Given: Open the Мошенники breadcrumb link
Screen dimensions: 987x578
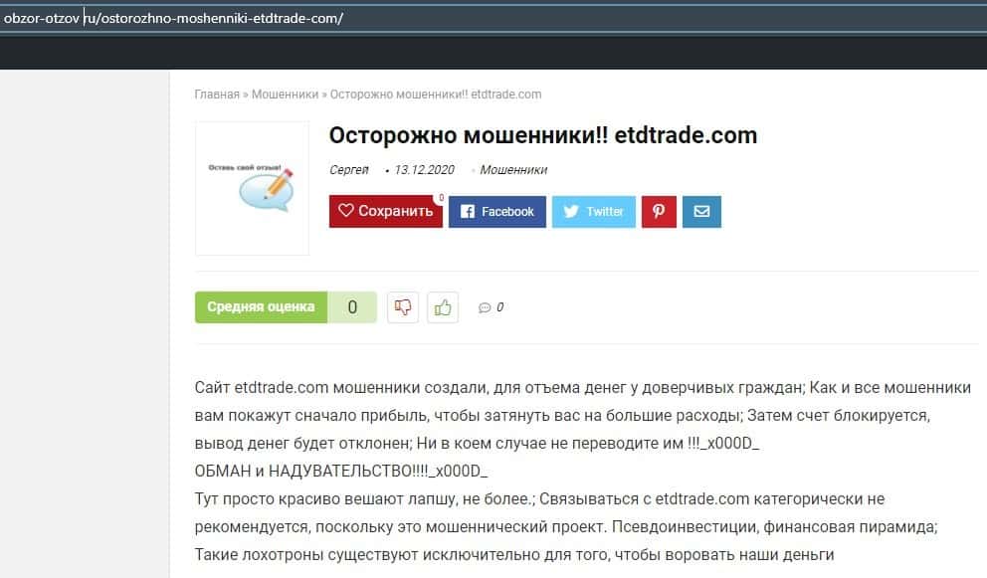Looking at the screenshot, I should [285, 95].
